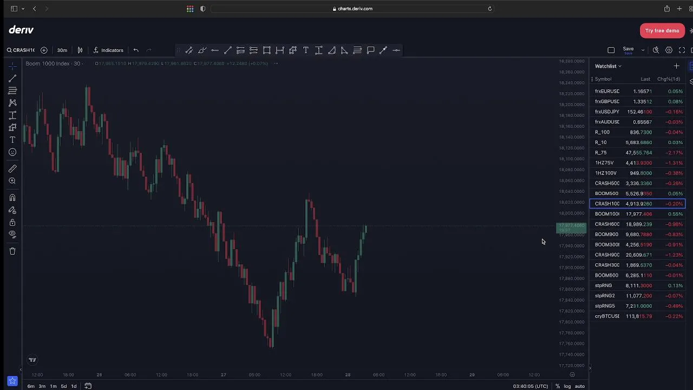Sort watchlist by Symbol column
This screenshot has width=693, height=390.
point(603,79)
